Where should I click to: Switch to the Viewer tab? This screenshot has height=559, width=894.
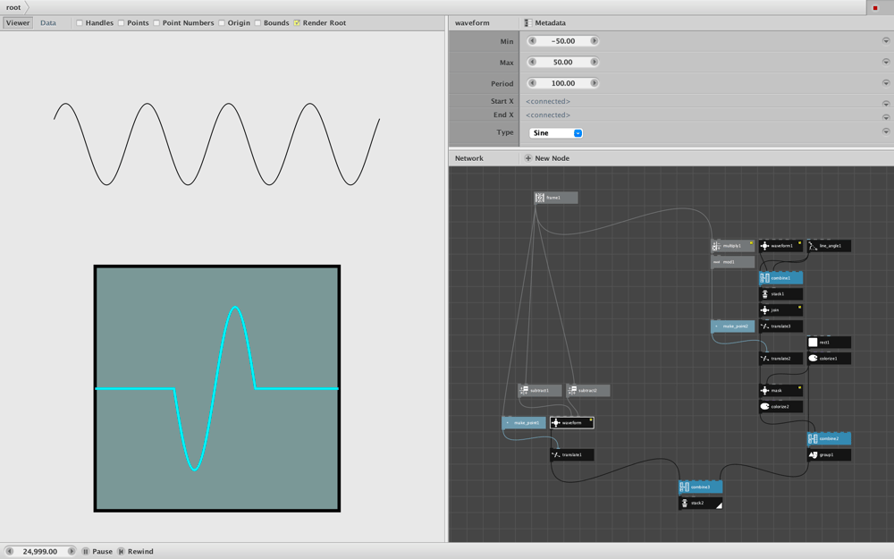(x=18, y=23)
